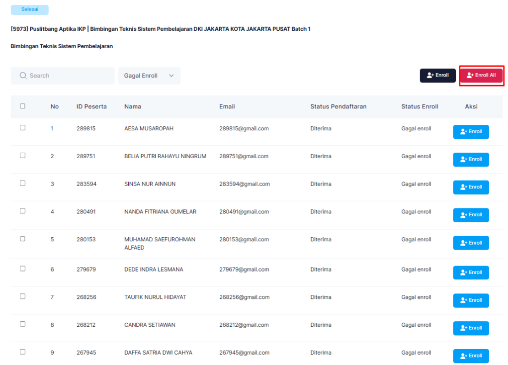Toggle the select-all header checkbox
Image resolution: width=508 pixels, height=365 pixels.
coord(22,106)
